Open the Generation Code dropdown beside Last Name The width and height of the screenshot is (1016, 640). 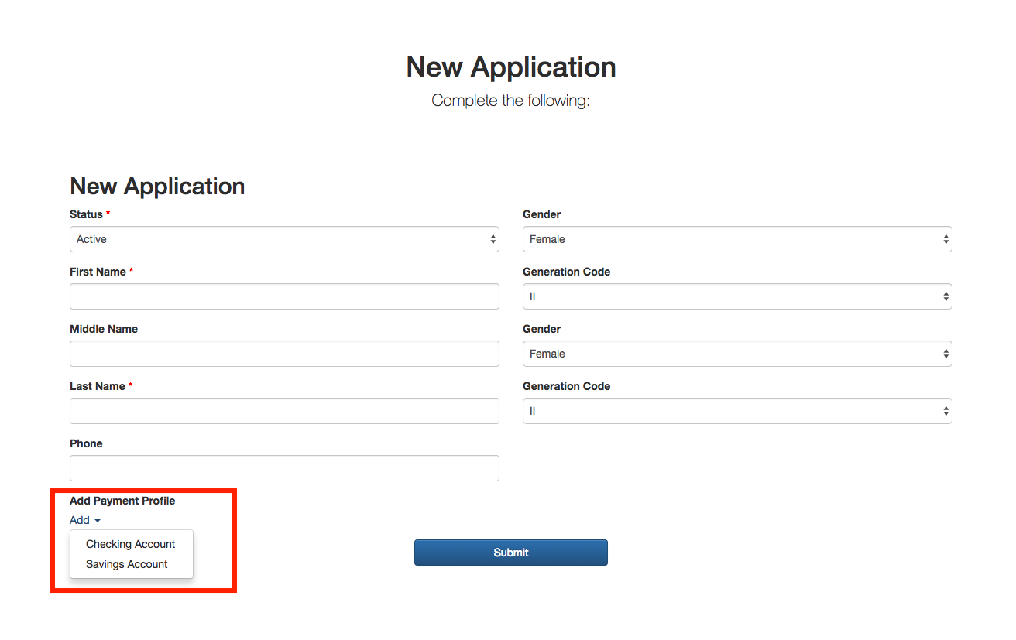click(x=737, y=411)
